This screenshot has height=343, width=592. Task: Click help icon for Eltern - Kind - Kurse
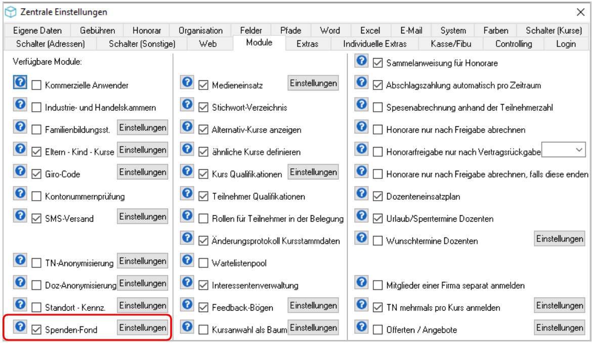pos(20,149)
